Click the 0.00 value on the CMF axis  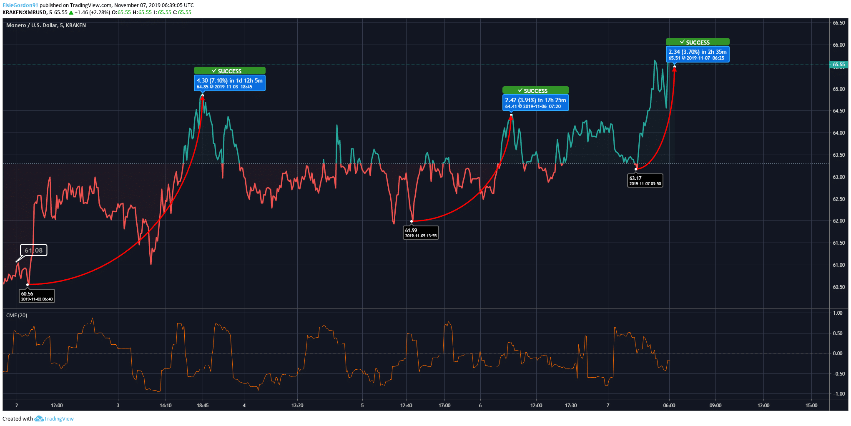coord(838,353)
